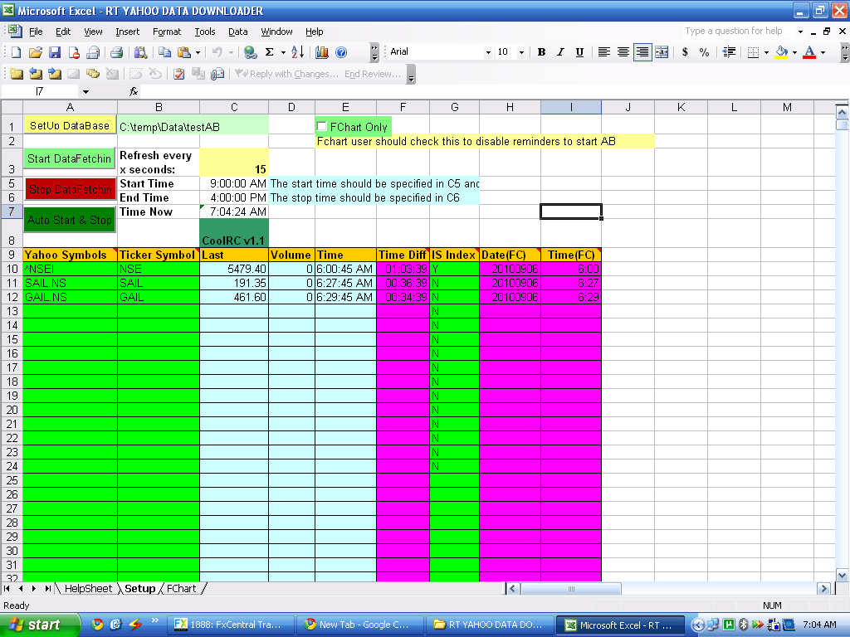Open the AutoSum functions dropdown arrow
This screenshot has width=850, height=637.
(x=283, y=52)
